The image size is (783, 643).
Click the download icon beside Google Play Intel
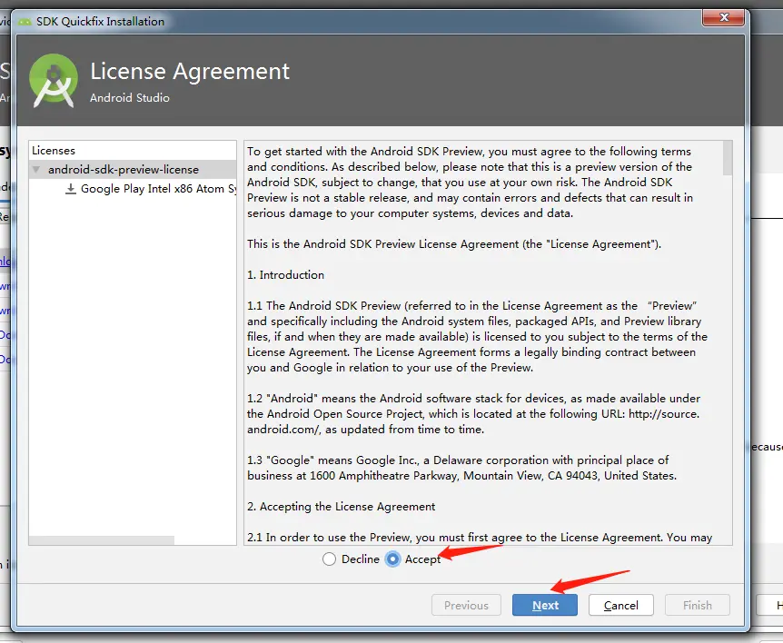tap(71, 189)
